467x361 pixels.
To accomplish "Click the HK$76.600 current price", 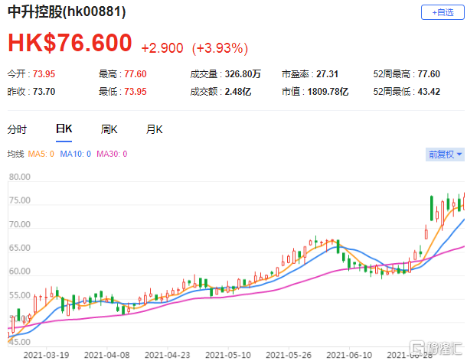I will (x=70, y=44).
